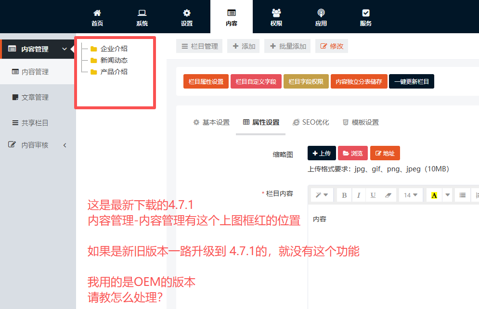Apply underline formatting in the editor

tap(373, 195)
